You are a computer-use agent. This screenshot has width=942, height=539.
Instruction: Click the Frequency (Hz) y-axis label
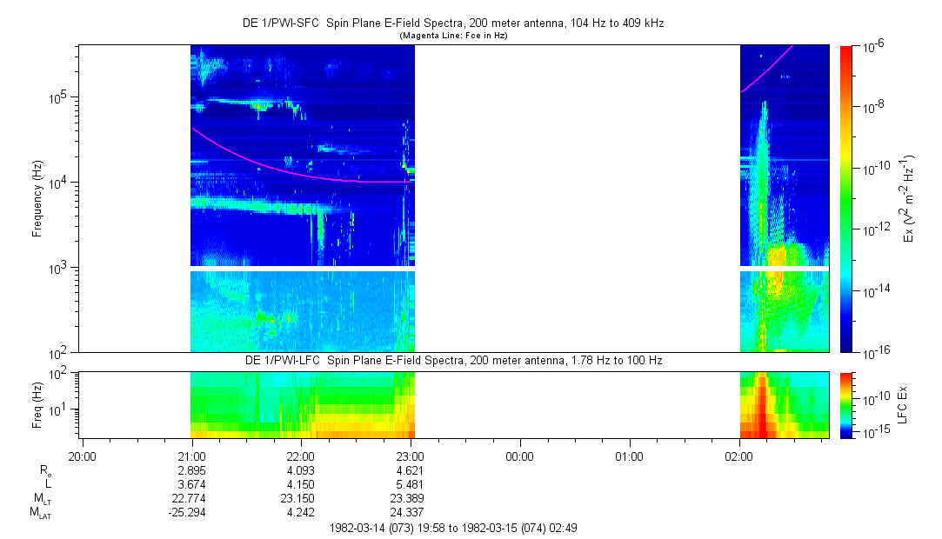(x=37, y=198)
